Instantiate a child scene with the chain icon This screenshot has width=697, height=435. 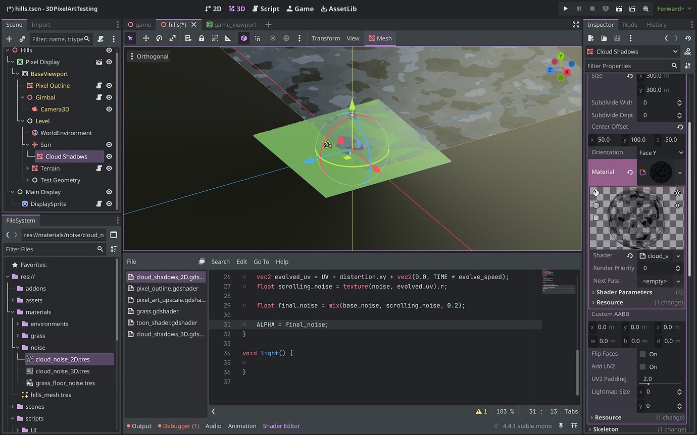22,38
